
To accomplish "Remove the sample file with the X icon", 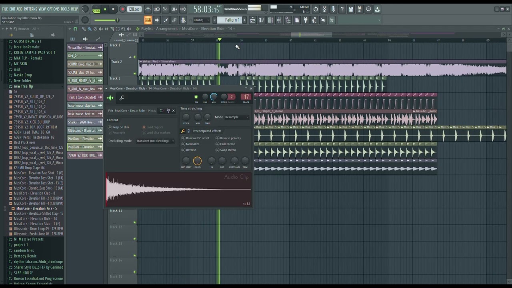I will [x=173, y=111].
